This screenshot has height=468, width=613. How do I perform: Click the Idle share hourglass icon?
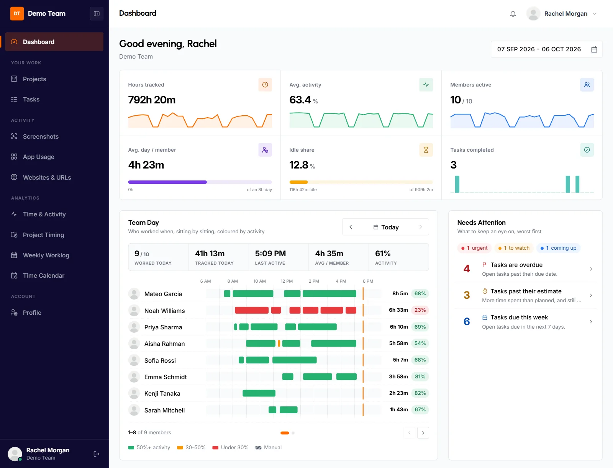pyautogui.click(x=426, y=150)
